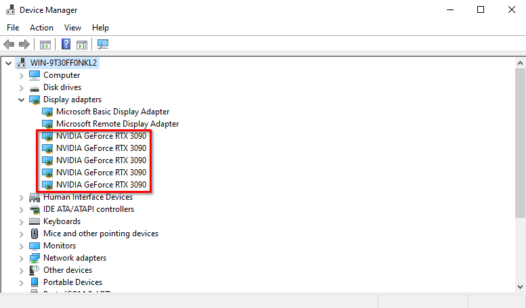Maximize the Device Manager window
Screen dimensions: 526x308
coord(481,9)
